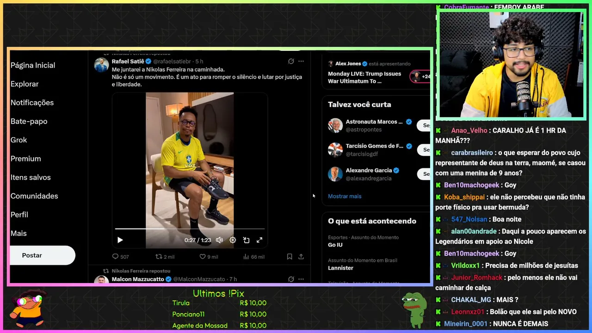Open the +24 listeners badge
Screen dimensions: 592x333
tap(420, 77)
